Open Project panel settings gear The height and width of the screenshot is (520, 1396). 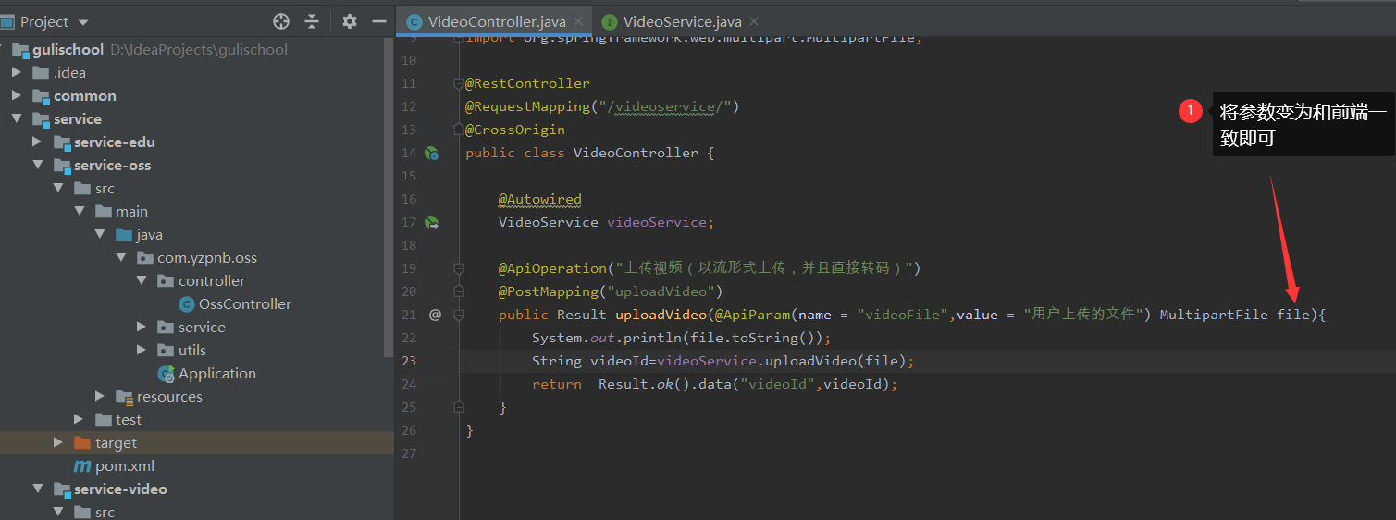349,21
